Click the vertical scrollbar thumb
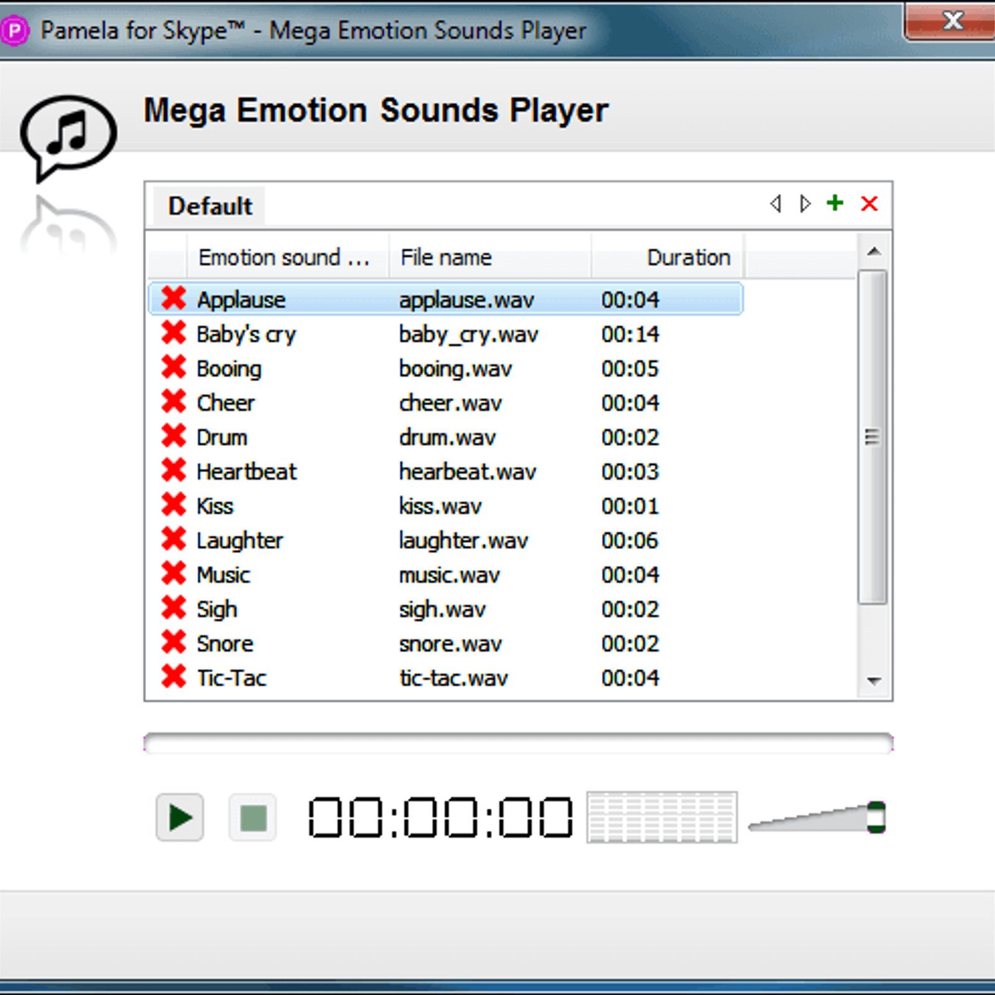Viewport: 995px width, 995px height. (x=872, y=437)
